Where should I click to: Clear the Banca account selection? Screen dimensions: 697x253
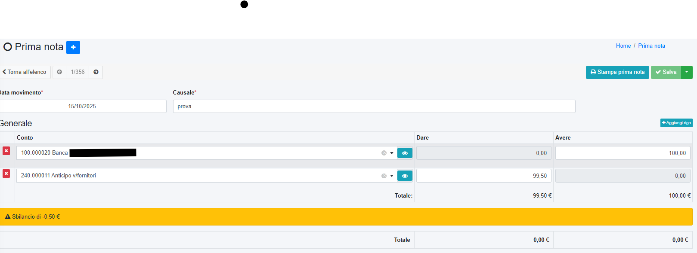coord(384,153)
